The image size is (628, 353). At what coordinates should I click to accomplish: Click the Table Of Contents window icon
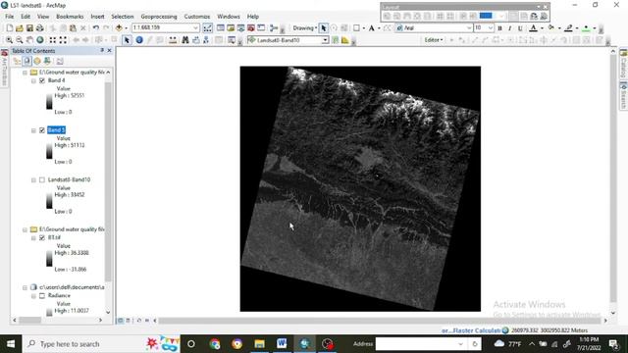pyautogui.click(x=220, y=28)
